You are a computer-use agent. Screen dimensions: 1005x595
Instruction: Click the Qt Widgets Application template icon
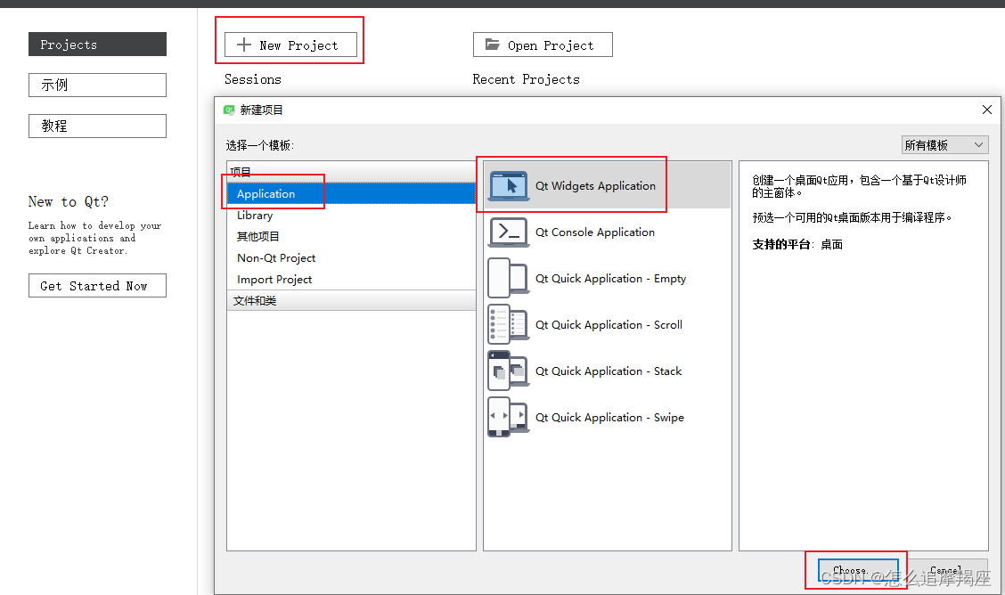point(509,186)
